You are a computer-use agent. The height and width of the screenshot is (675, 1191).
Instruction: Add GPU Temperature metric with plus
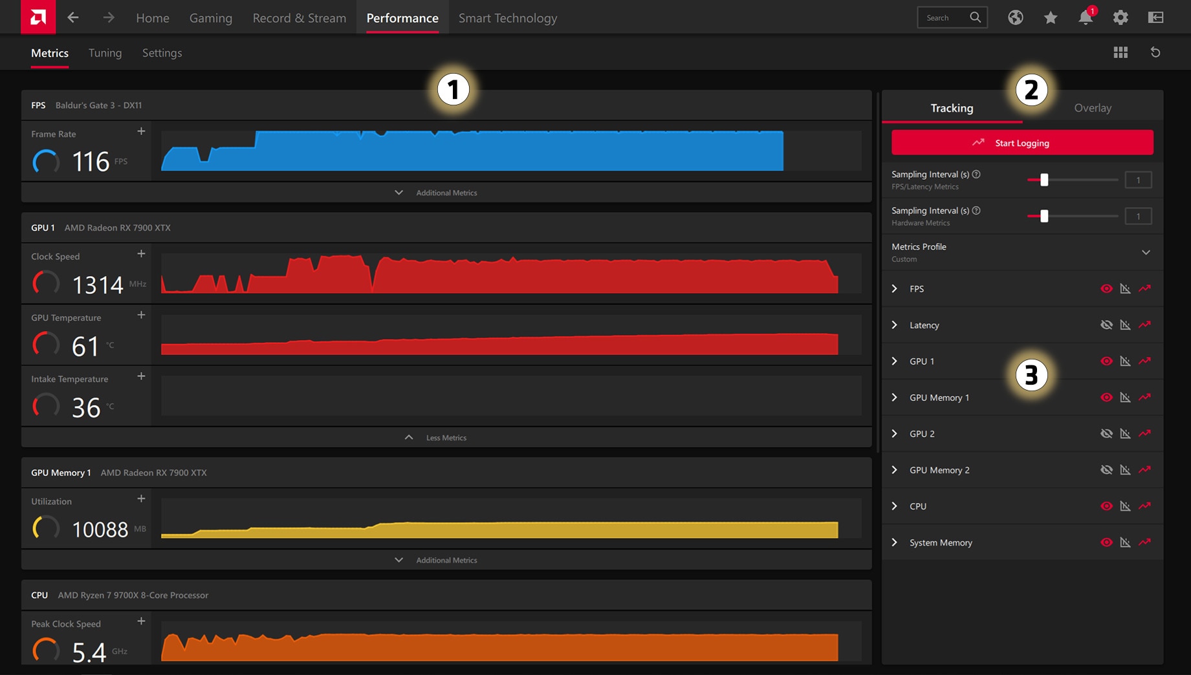pos(141,315)
